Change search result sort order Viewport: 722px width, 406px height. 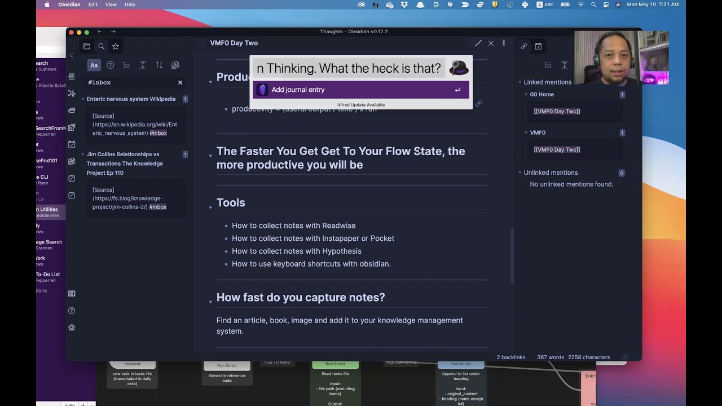pyautogui.click(x=159, y=65)
